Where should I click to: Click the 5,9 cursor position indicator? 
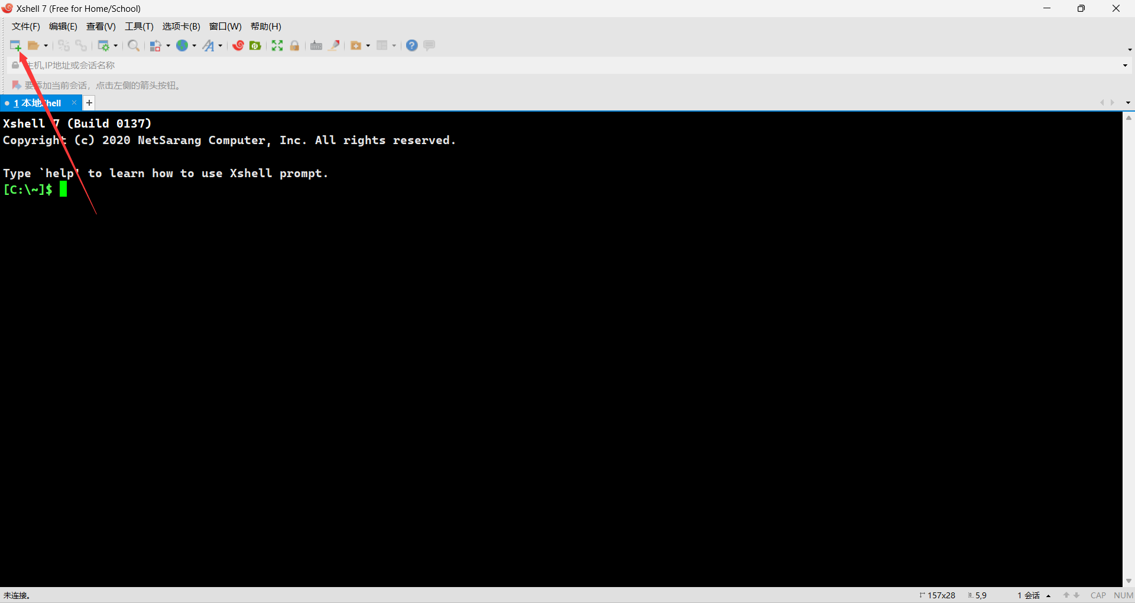click(x=977, y=595)
